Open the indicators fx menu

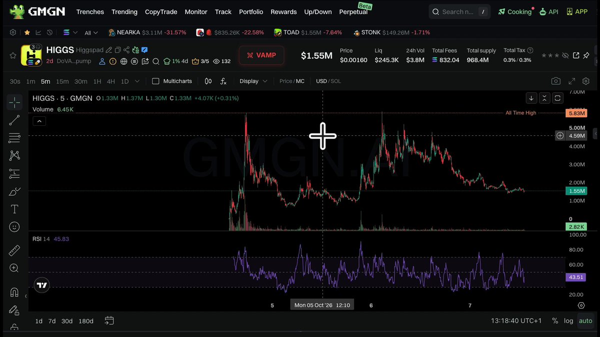click(x=223, y=81)
